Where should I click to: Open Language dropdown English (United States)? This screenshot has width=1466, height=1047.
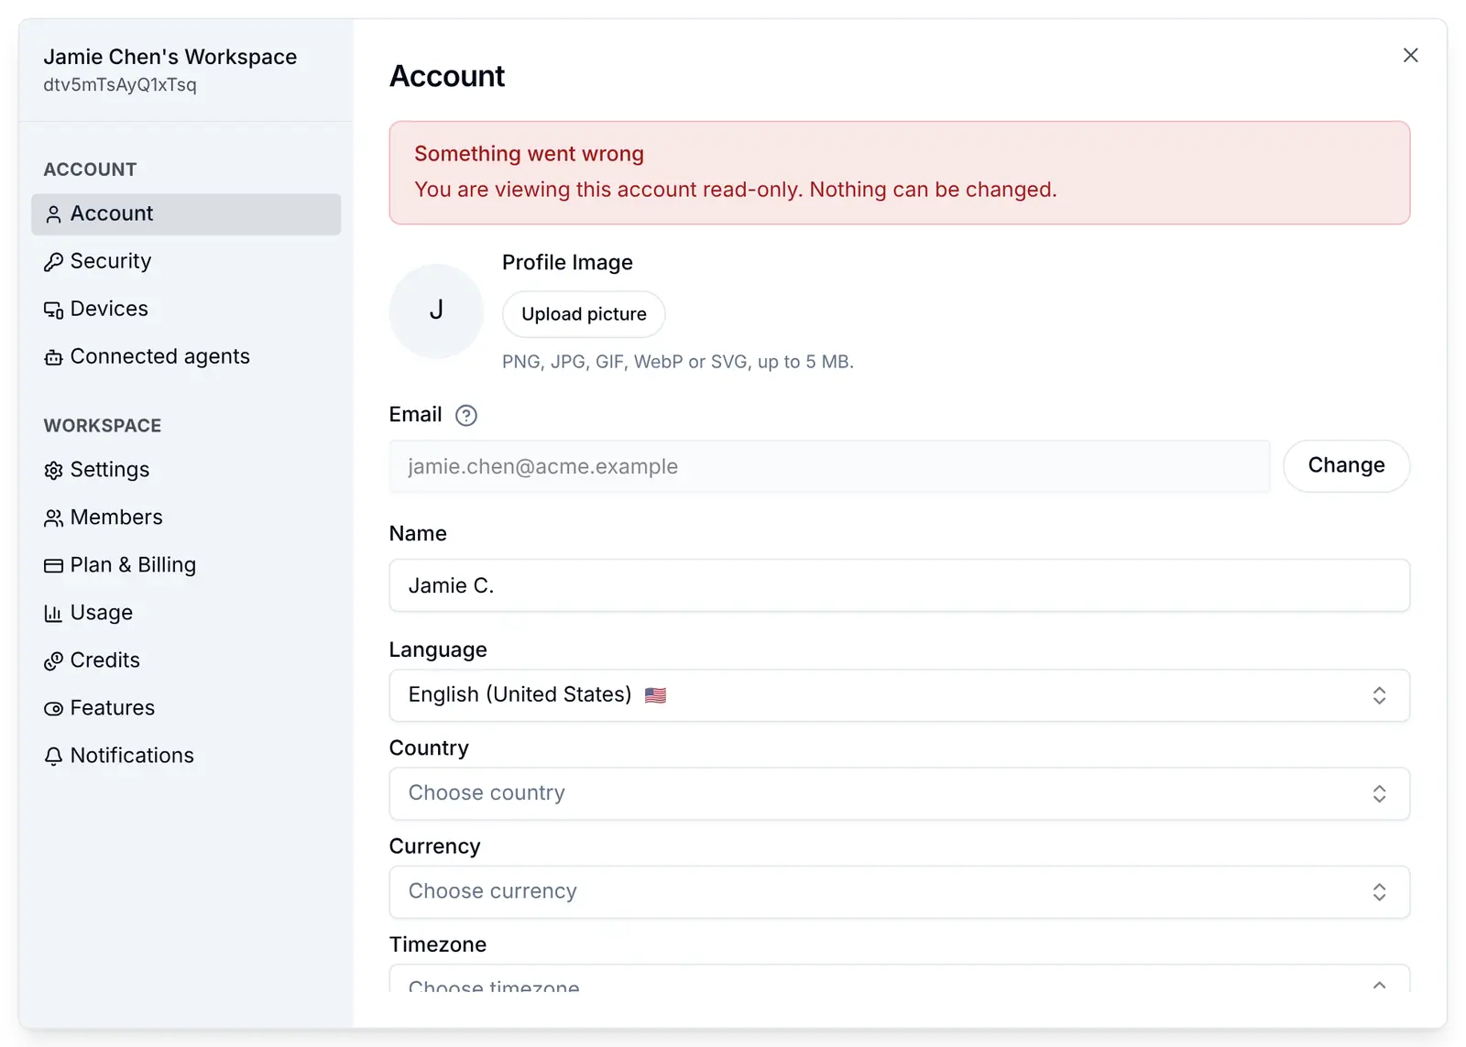click(x=899, y=695)
